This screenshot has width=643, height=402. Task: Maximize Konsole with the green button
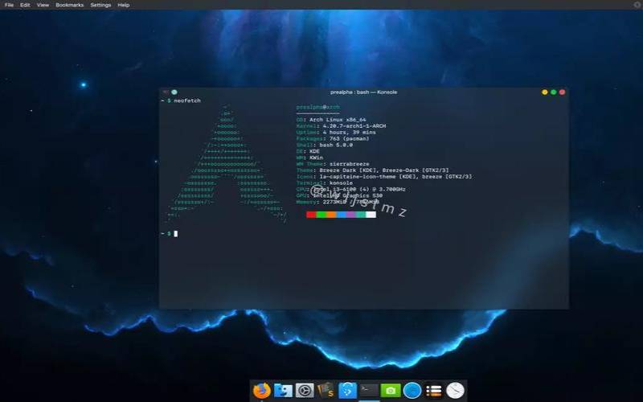click(x=554, y=92)
